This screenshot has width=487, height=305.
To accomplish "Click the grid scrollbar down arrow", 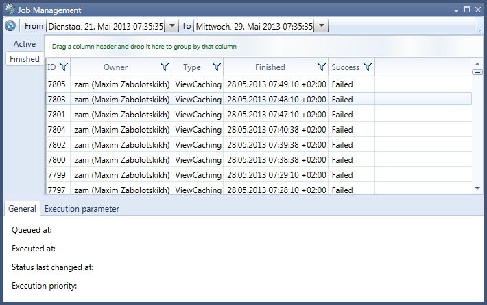I will coord(477,188).
